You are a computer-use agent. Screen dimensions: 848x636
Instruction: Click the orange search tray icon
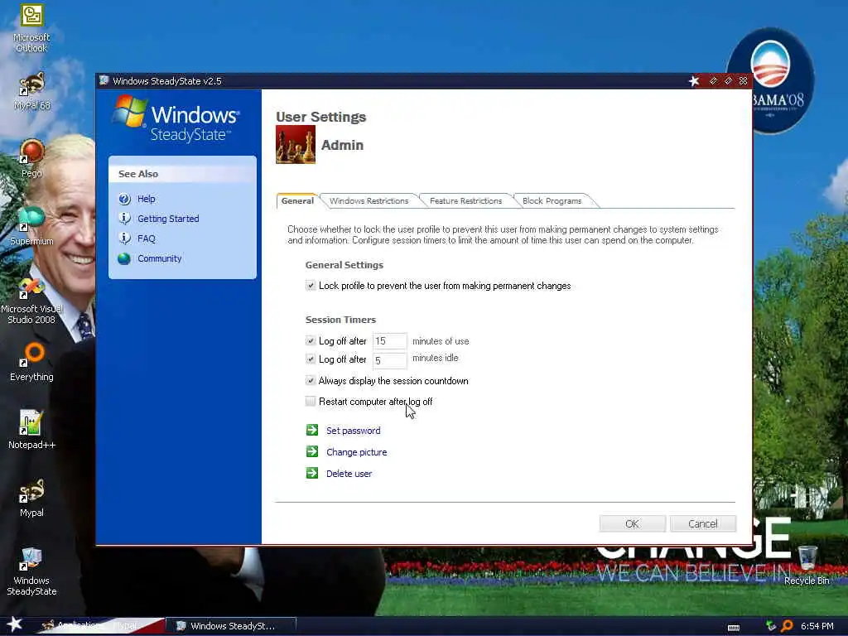(x=788, y=626)
